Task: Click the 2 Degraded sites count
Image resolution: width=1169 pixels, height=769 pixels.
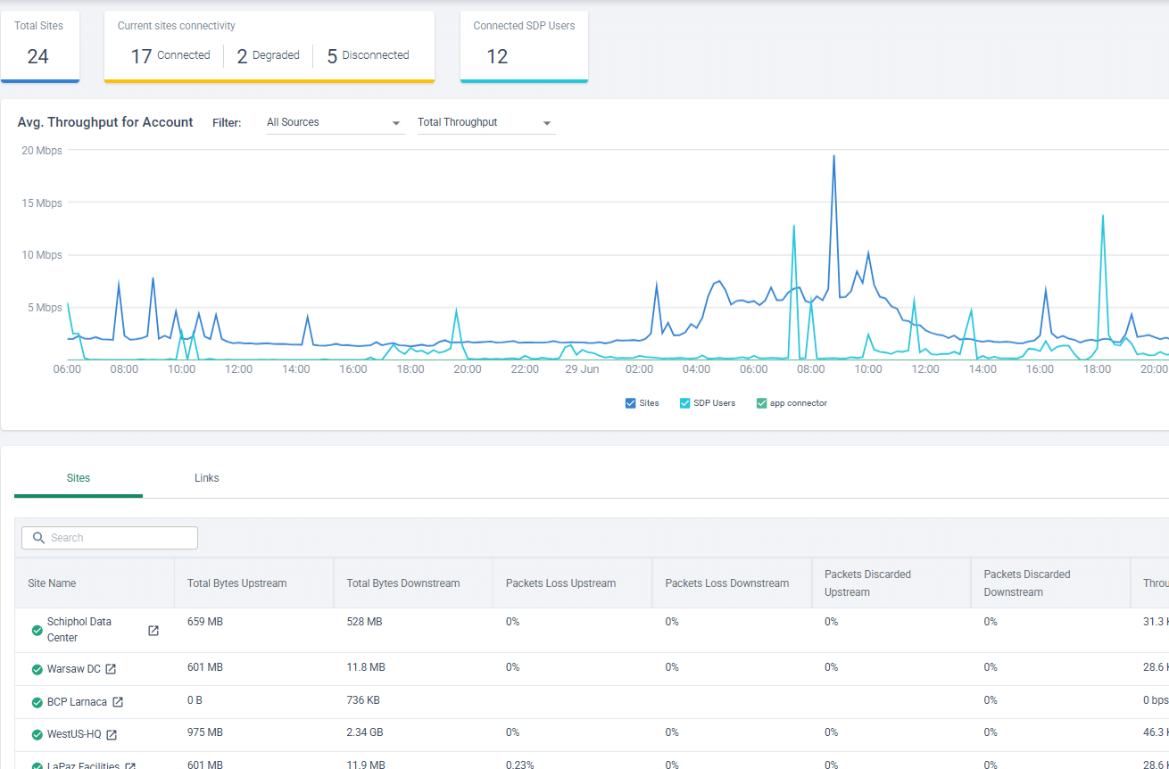Action: tap(268, 56)
